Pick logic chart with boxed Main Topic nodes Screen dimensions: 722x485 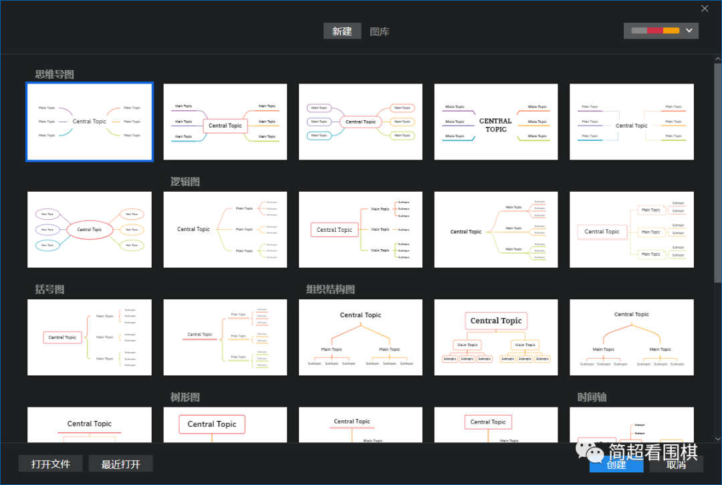click(632, 230)
